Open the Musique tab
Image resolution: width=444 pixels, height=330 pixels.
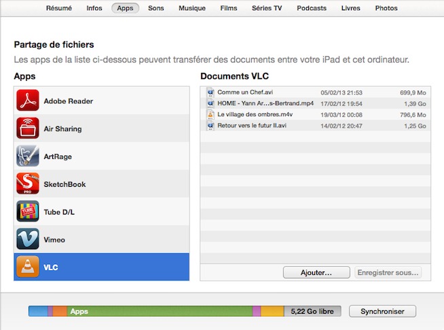click(x=192, y=8)
